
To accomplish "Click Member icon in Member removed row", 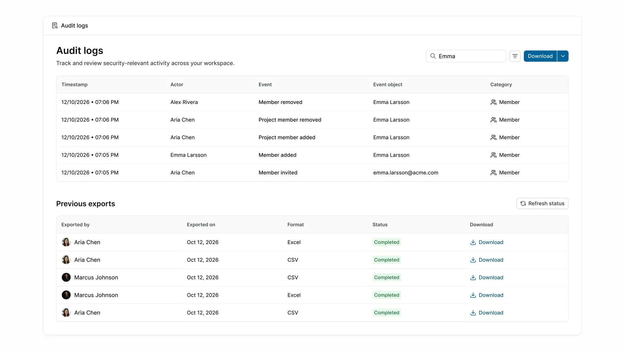I will coord(493,102).
